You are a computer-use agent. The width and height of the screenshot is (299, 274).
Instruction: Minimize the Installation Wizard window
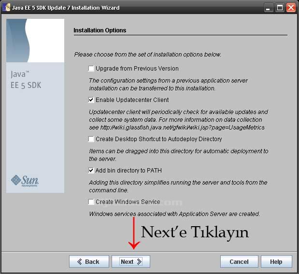tap(268, 8)
